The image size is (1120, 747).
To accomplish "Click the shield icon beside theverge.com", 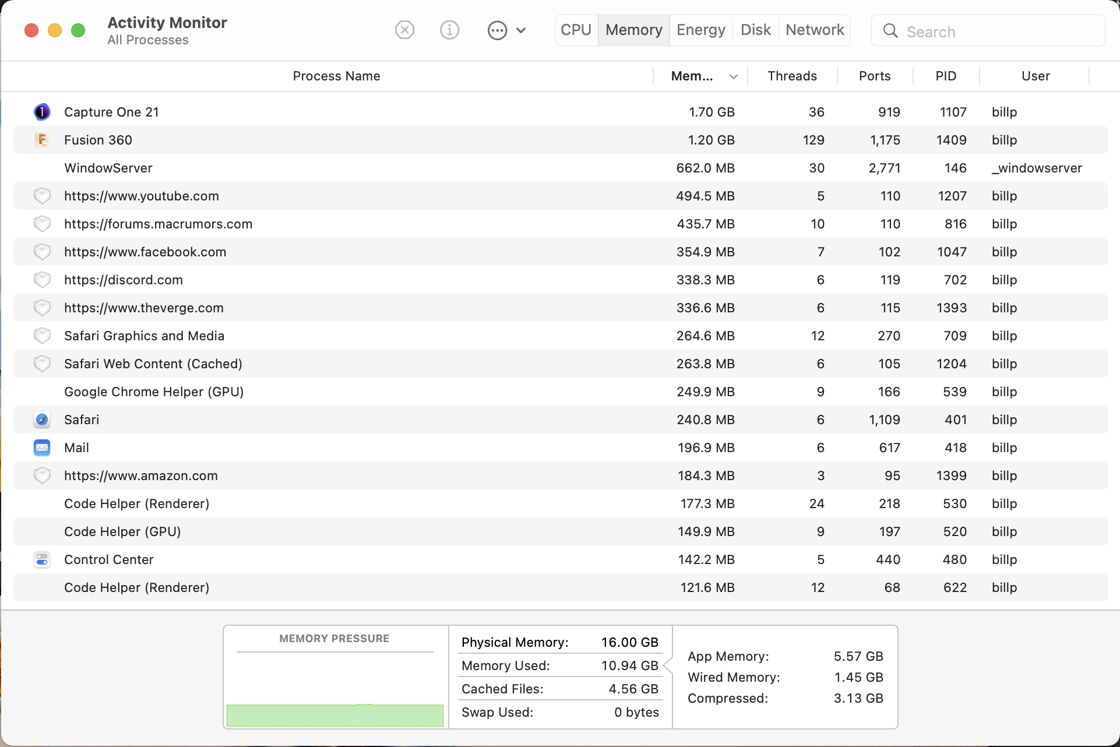I will pyautogui.click(x=42, y=308).
